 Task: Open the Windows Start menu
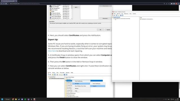click(x=2, y=99)
